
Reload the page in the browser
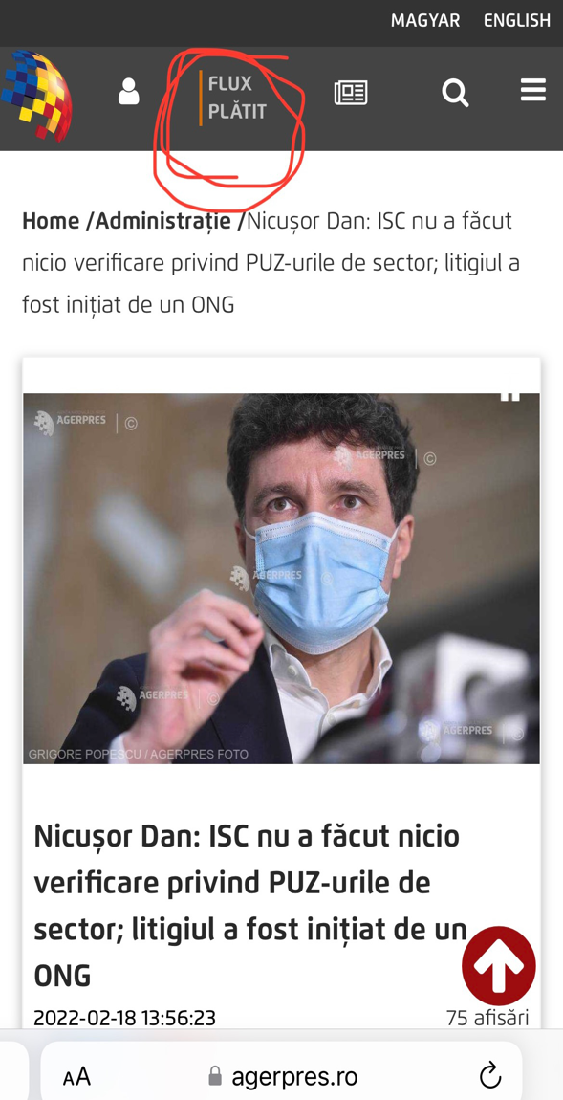pos(490,1075)
